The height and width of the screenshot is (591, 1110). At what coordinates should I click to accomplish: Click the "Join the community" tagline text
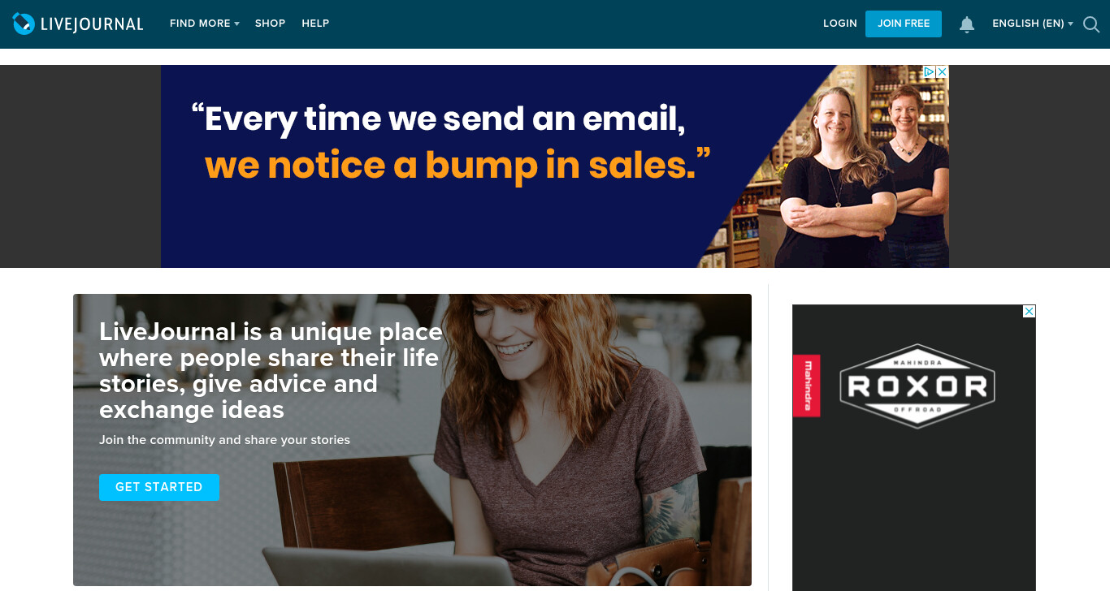tap(224, 440)
